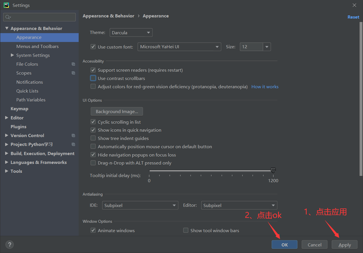The image size is (363, 253).
Task: Enable Show tool window bars
Action: pyautogui.click(x=186, y=230)
